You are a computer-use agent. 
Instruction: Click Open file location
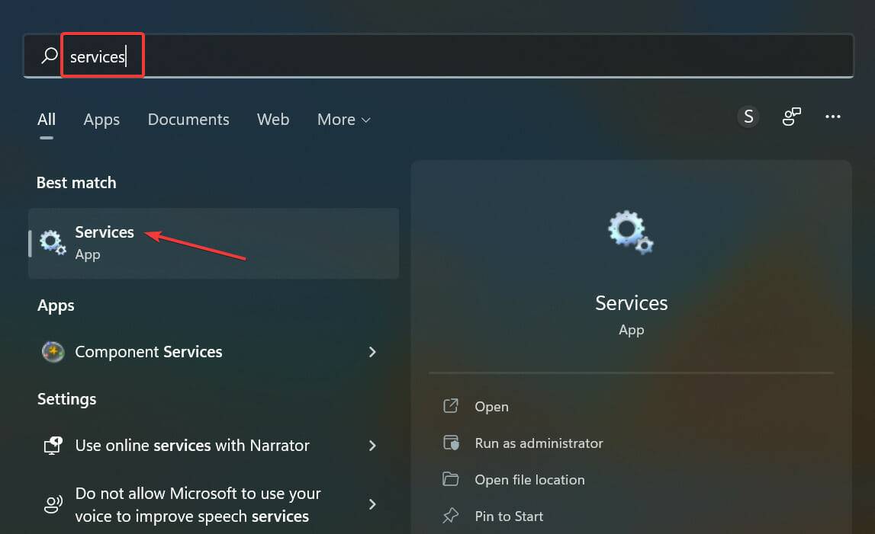(x=529, y=479)
